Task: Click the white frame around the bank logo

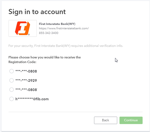Action: click(x=23, y=28)
